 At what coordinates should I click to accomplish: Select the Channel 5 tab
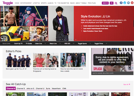[21, 89]
